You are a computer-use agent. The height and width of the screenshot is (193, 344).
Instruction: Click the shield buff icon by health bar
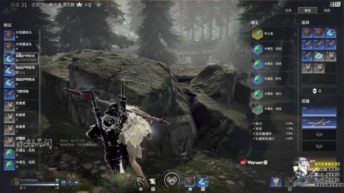click(64, 182)
